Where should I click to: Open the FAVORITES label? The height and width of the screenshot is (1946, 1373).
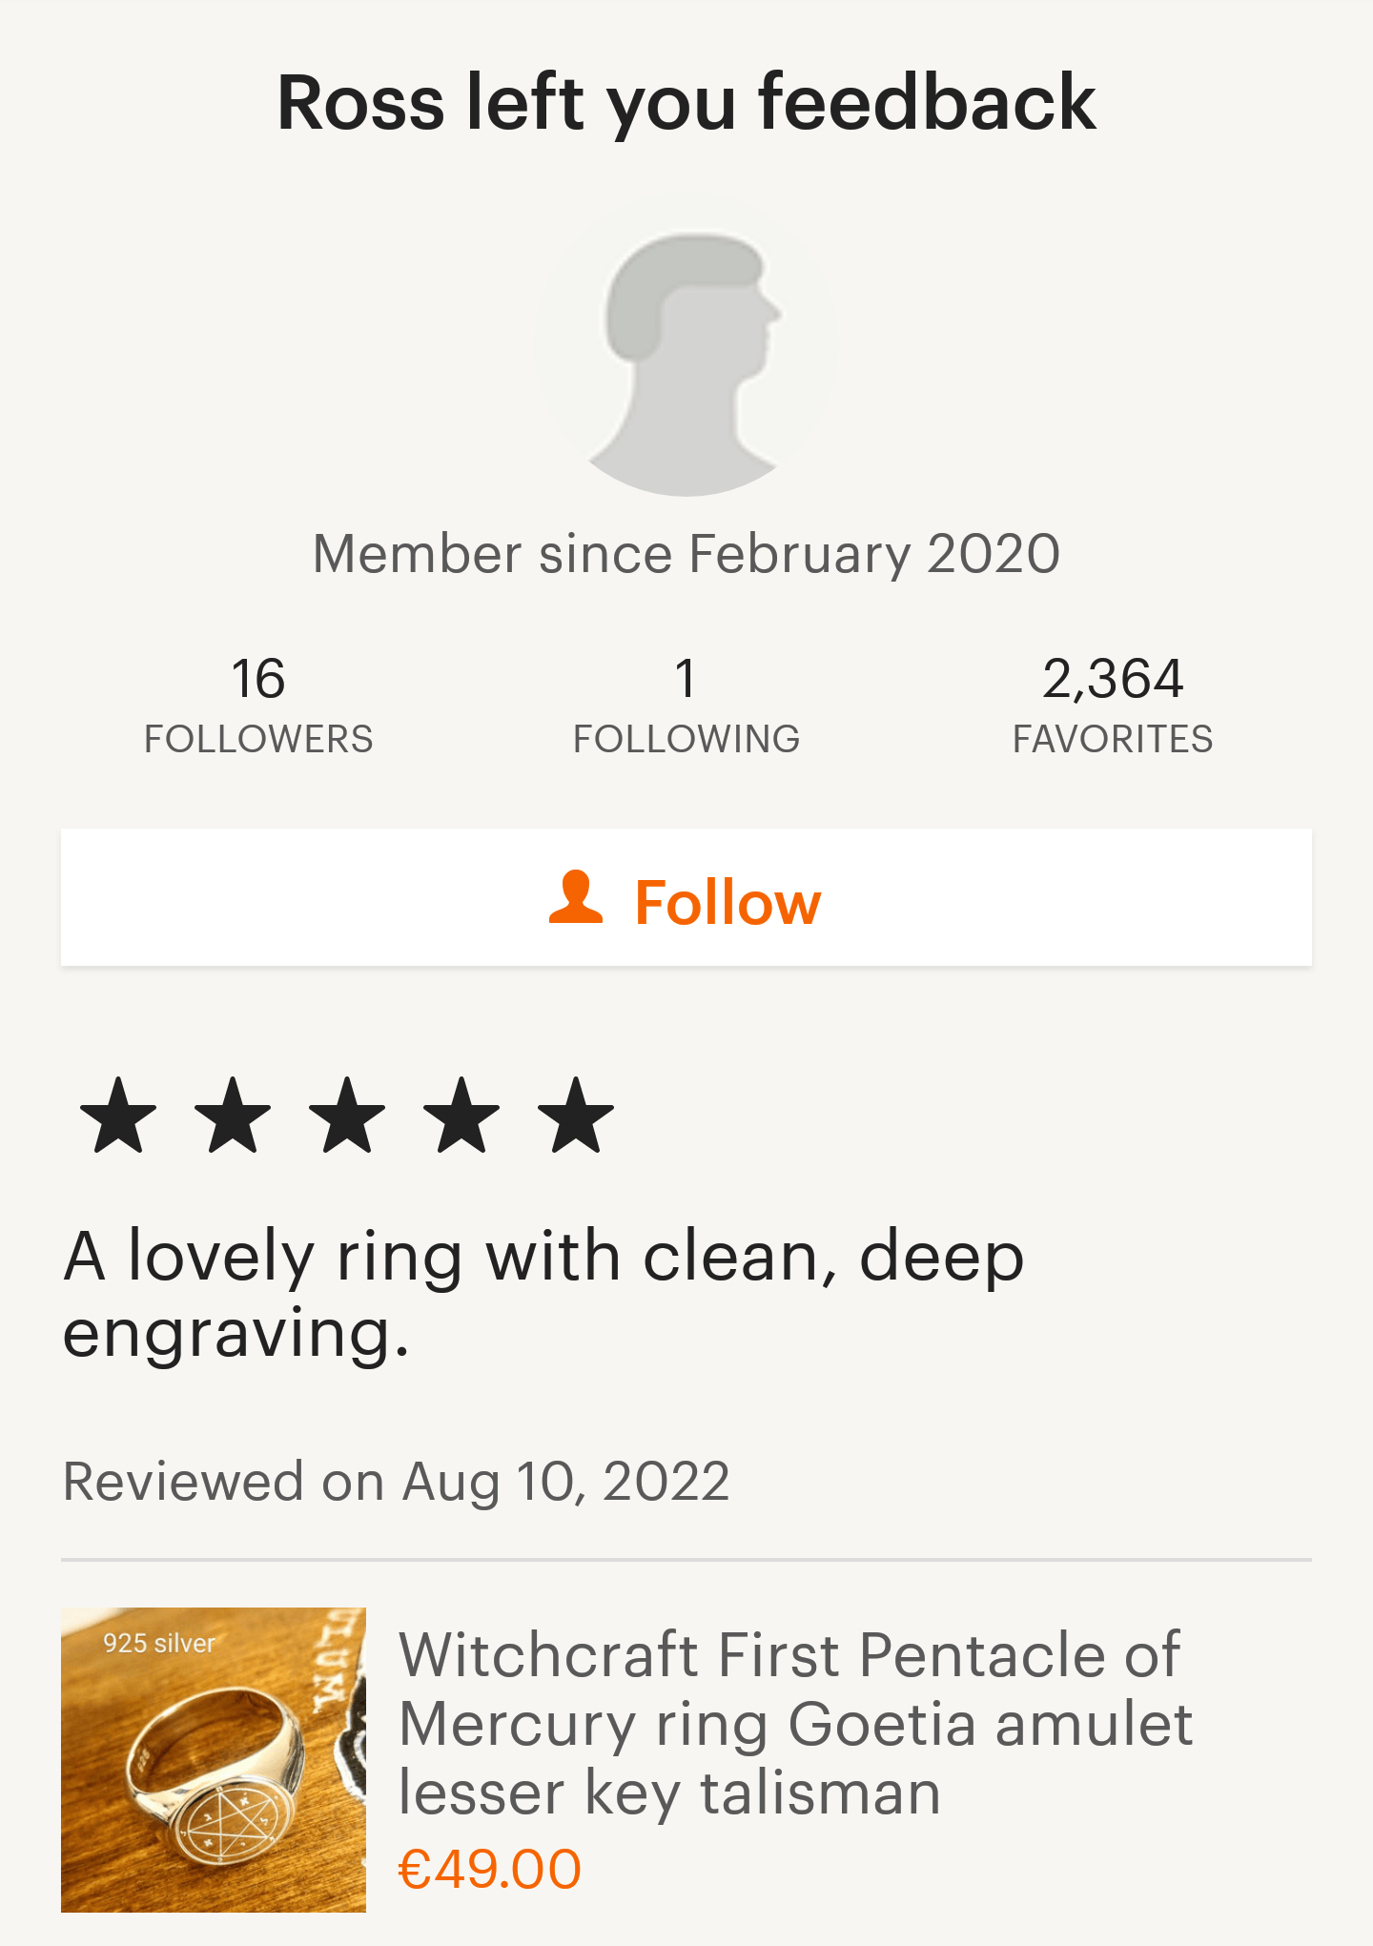click(1113, 740)
